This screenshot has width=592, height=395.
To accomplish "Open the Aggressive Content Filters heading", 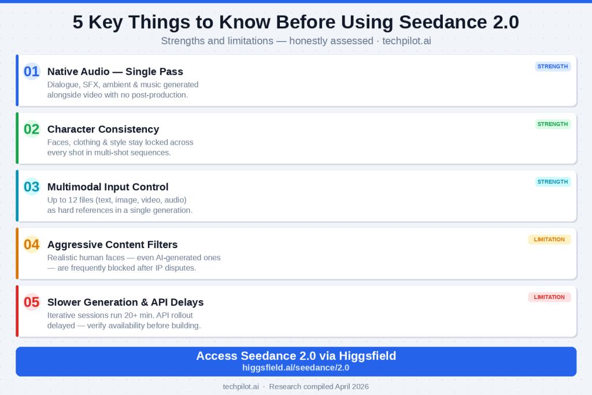I will click(112, 245).
